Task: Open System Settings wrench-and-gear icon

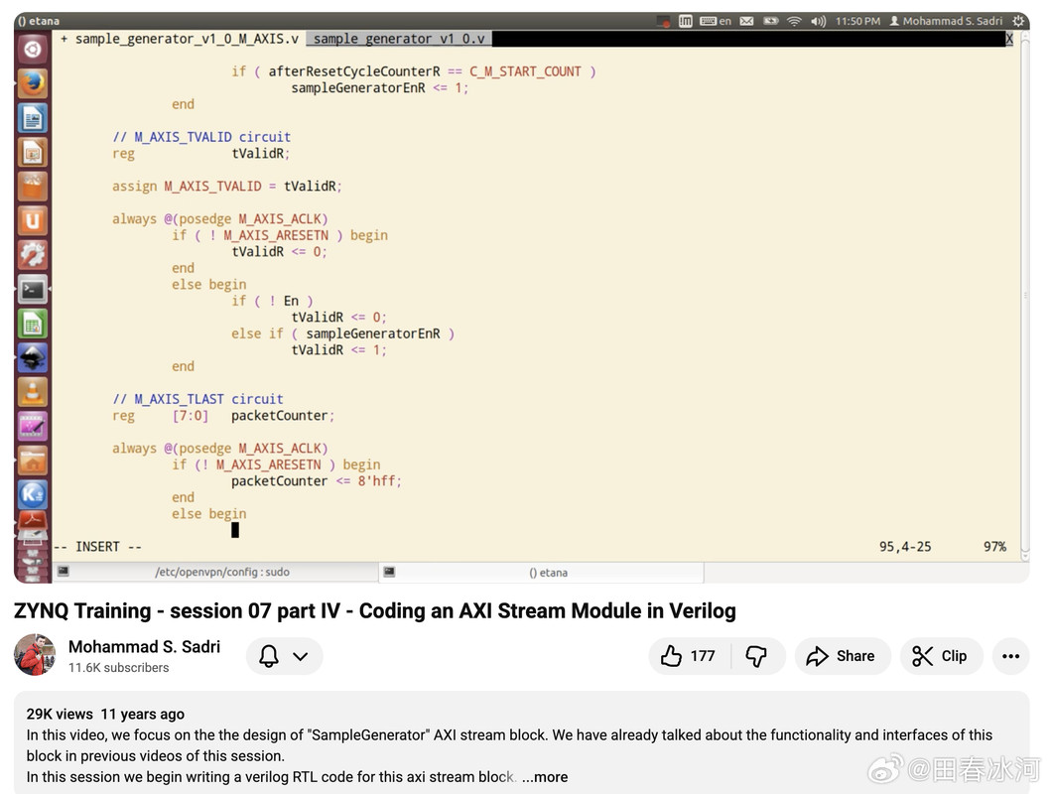Action: tap(32, 255)
